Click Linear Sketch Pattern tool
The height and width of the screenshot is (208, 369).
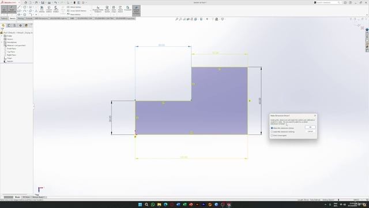coord(76,11)
